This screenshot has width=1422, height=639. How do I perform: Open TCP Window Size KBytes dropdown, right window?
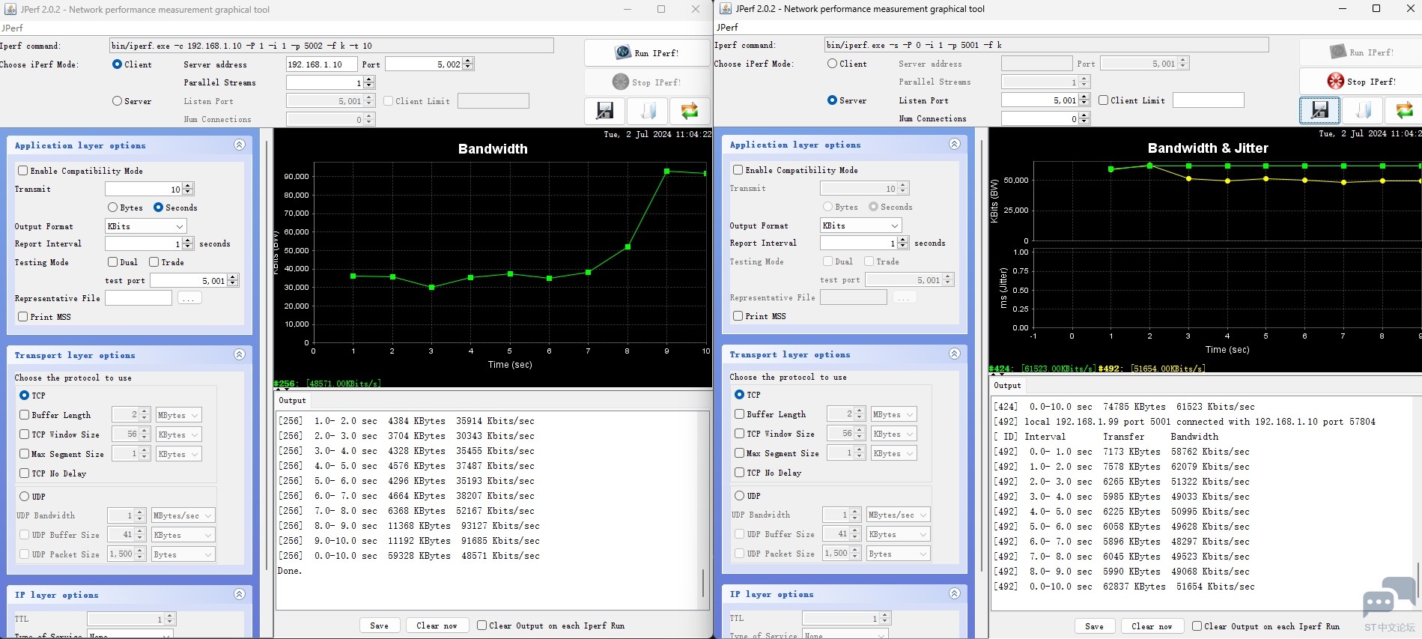(x=893, y=434)
